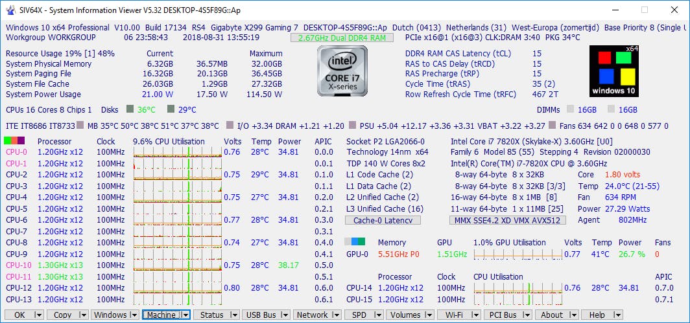Click the second DIMM 16GB square
The image size is (690, 323).
(612, 109)
